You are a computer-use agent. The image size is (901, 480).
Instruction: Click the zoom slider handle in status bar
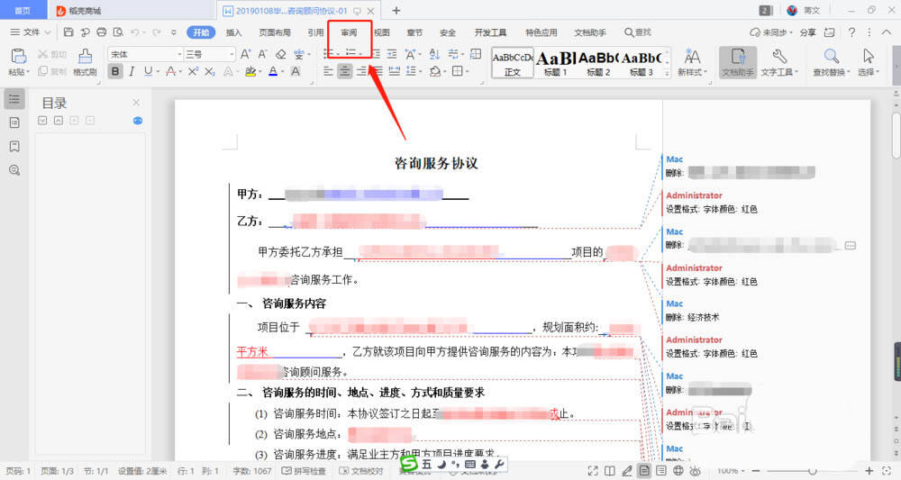click(812, 471)
